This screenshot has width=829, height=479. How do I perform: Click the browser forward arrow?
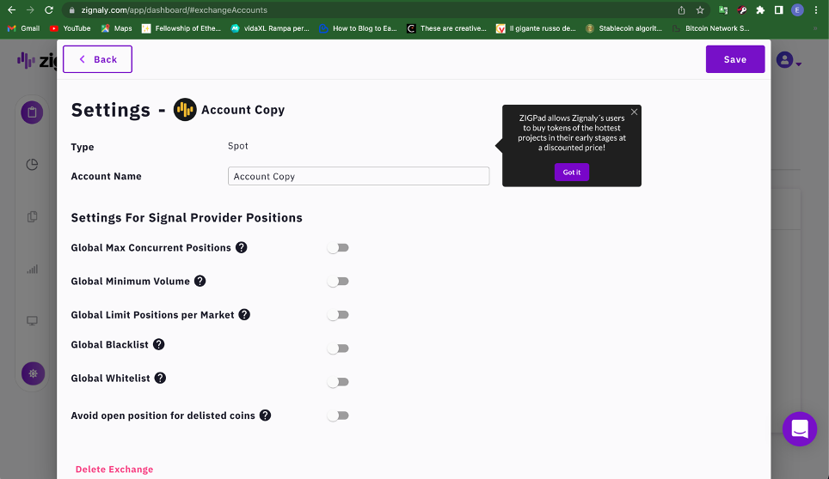click(x=30, y=10)
